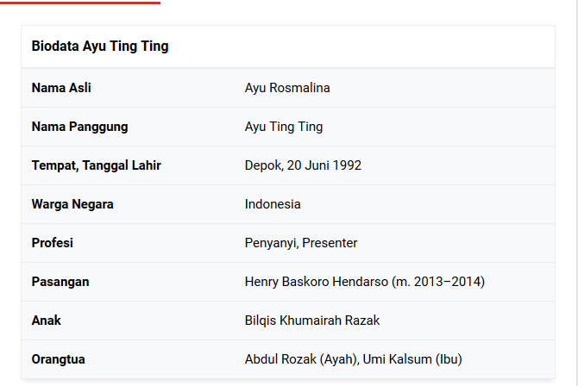Viewport: 578px width, 386px height.
Task: Click the Biodata Ayu Ting Ting heading
Action: [100, 47]
